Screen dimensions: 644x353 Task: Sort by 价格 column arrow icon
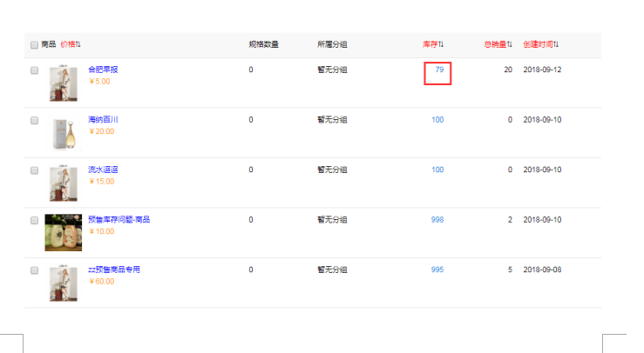[78, 44]
